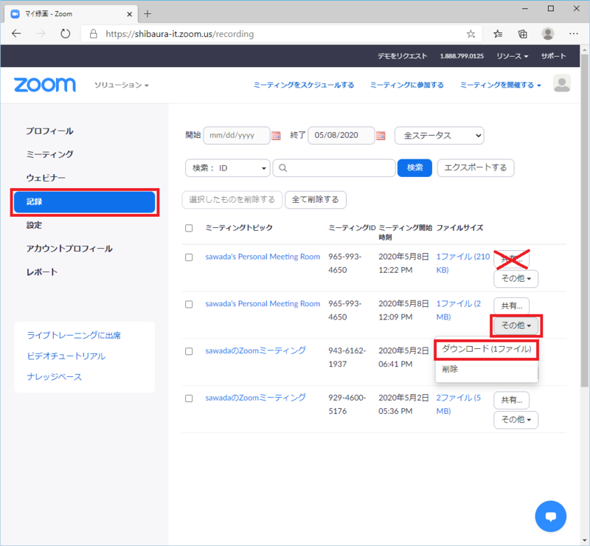Expand the ソリューション menu

pos(122,85)
